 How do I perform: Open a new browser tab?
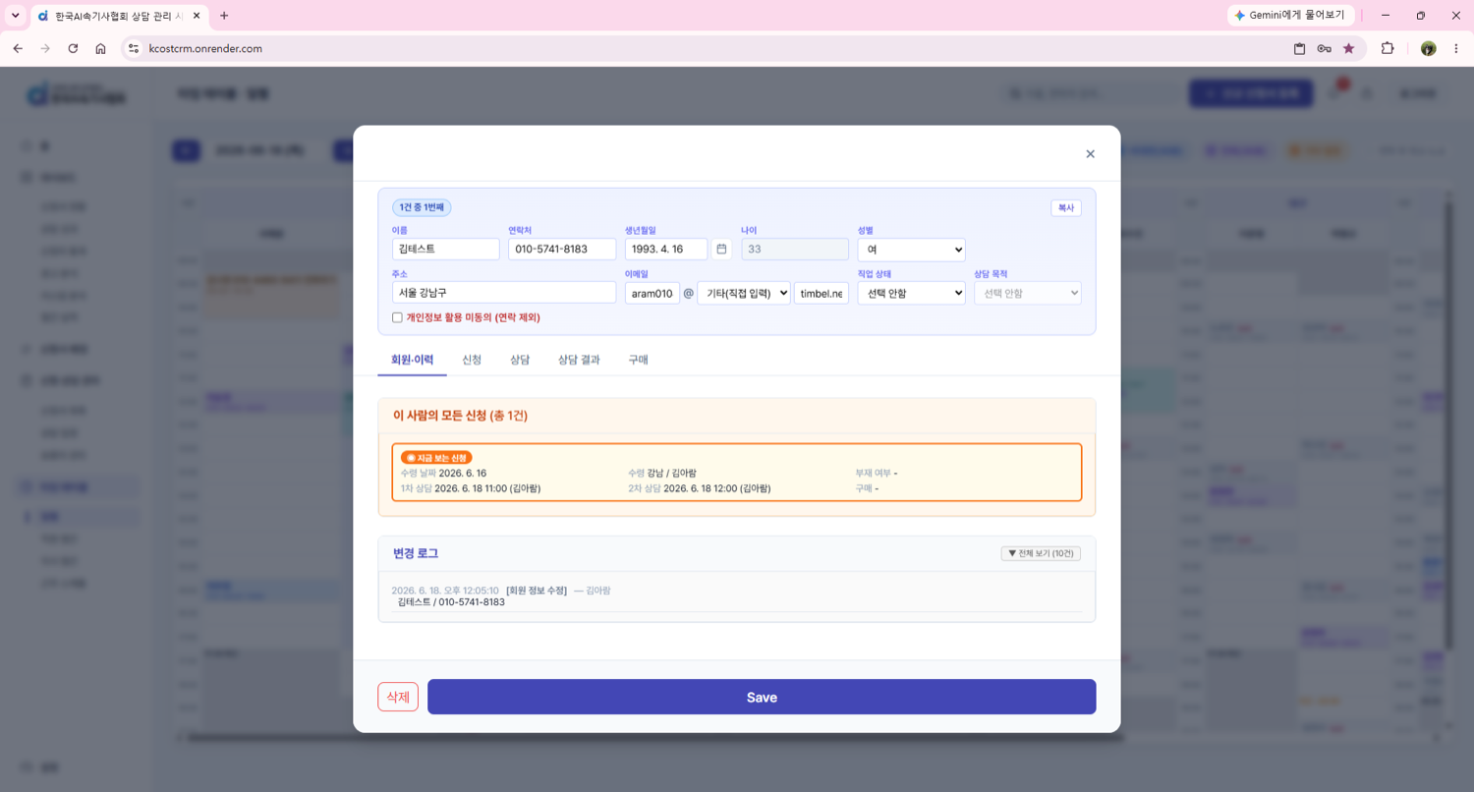tap(224, 16)
